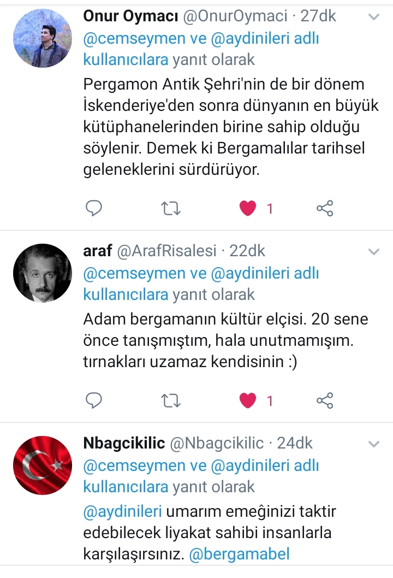Screen dimensions: 393x578
Task: Expand menu chevron on araf's tweet
Action: tap(374, 252)
